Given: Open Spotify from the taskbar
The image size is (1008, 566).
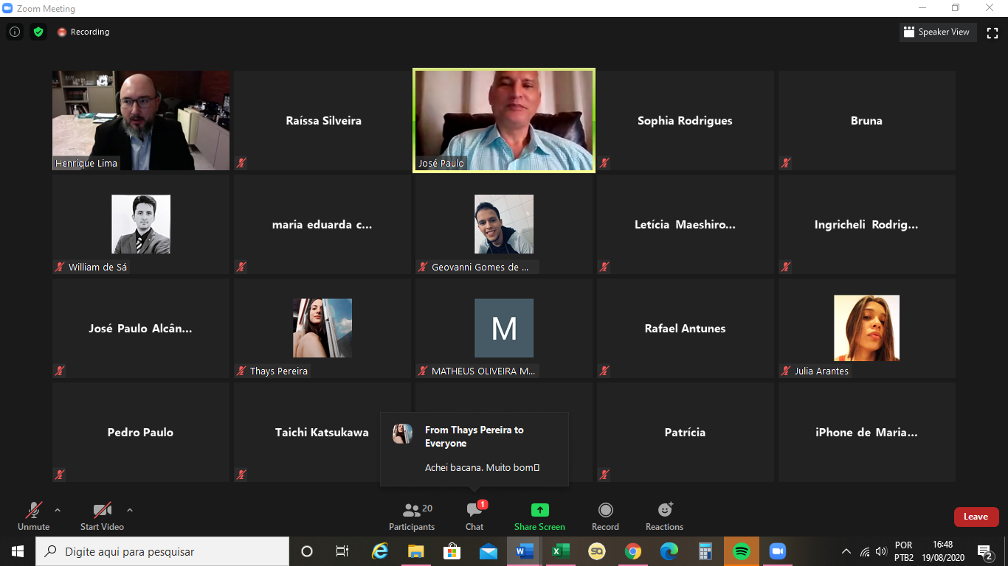Looking at the screenshot, I should coord(742,551).
